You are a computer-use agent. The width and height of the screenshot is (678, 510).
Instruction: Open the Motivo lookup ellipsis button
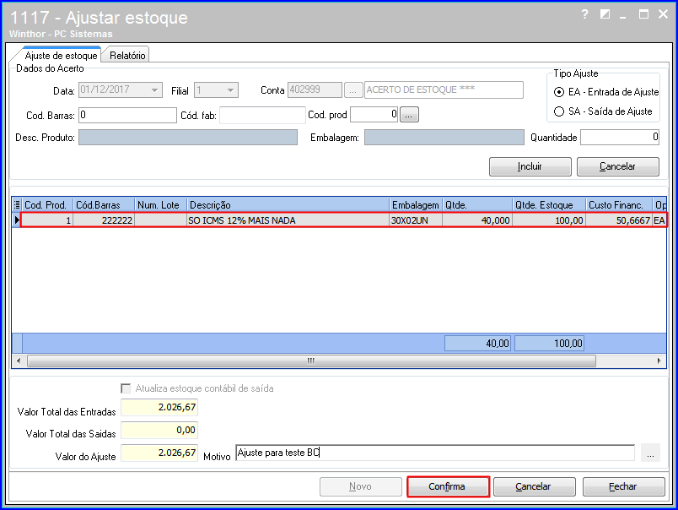tap(650, 453)
